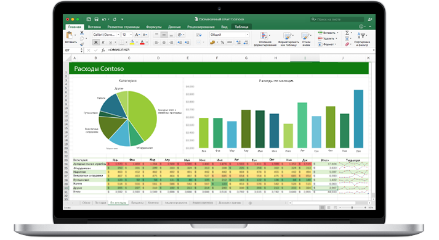Click the yellow fill color button
The image size is (439, 240).
[x=132, y=43]
